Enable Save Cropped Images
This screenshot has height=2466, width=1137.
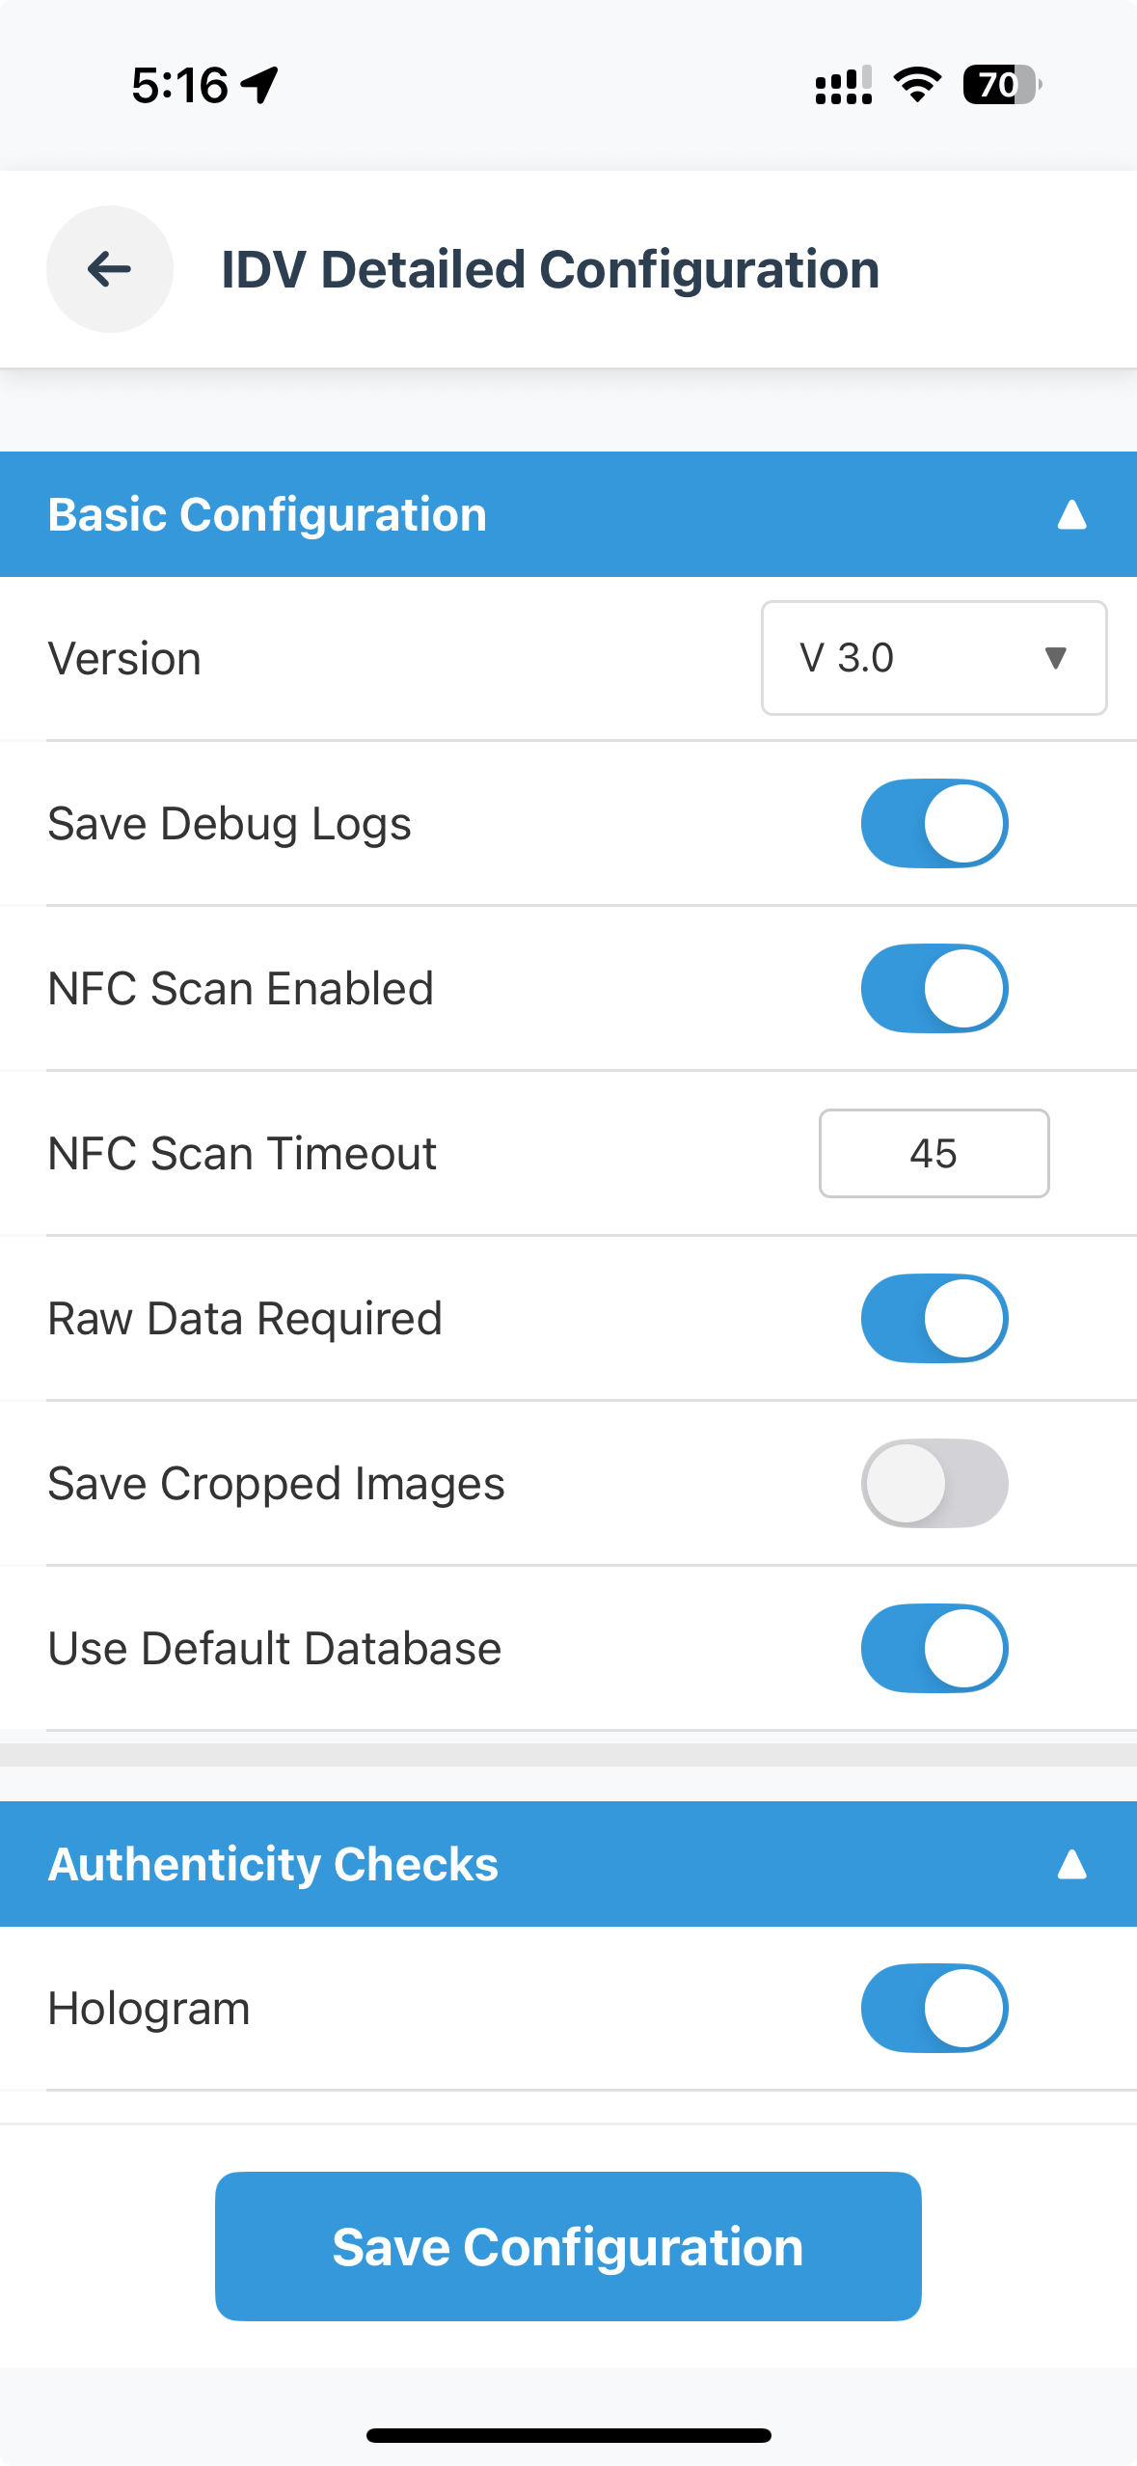tap(933, 1483)
